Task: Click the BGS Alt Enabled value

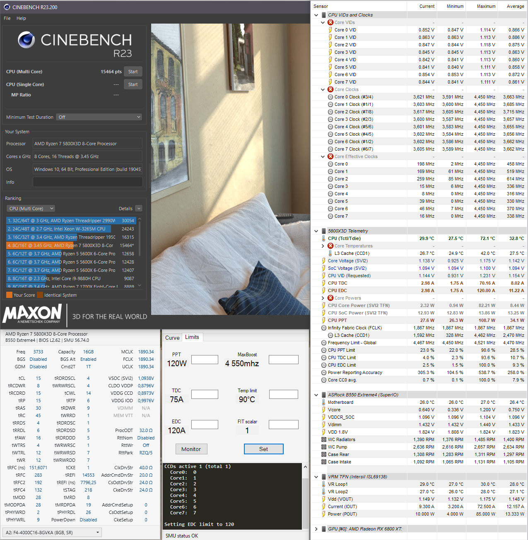Action: click(x=88, y=359)
